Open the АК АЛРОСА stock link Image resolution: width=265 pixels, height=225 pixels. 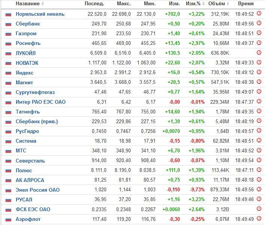pyautogui.click(x=30, y=180)
